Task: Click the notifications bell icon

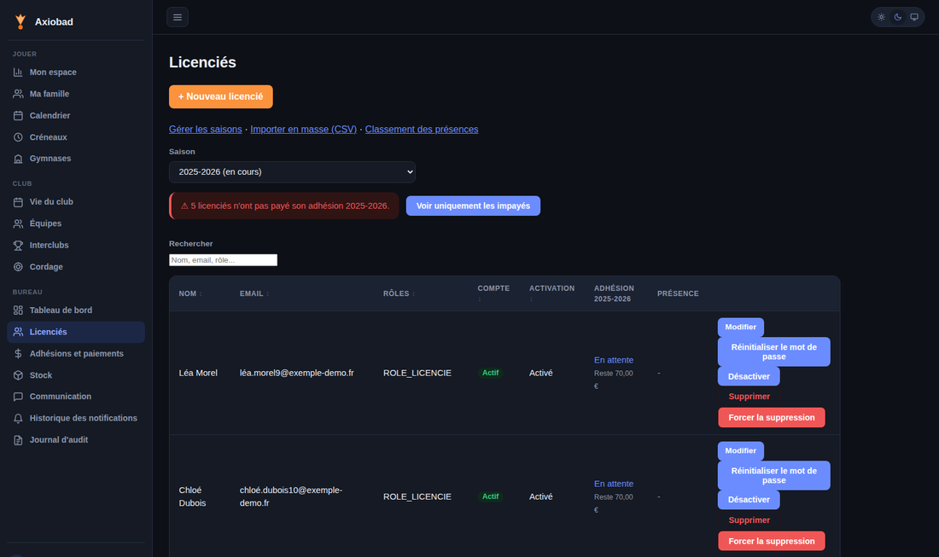Action: tap(18, 418)
